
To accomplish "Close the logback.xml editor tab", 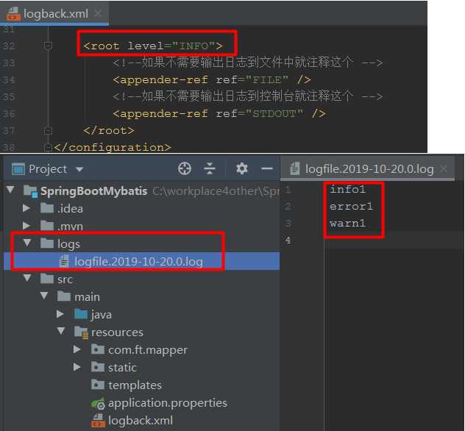I will tap(98, 13).
